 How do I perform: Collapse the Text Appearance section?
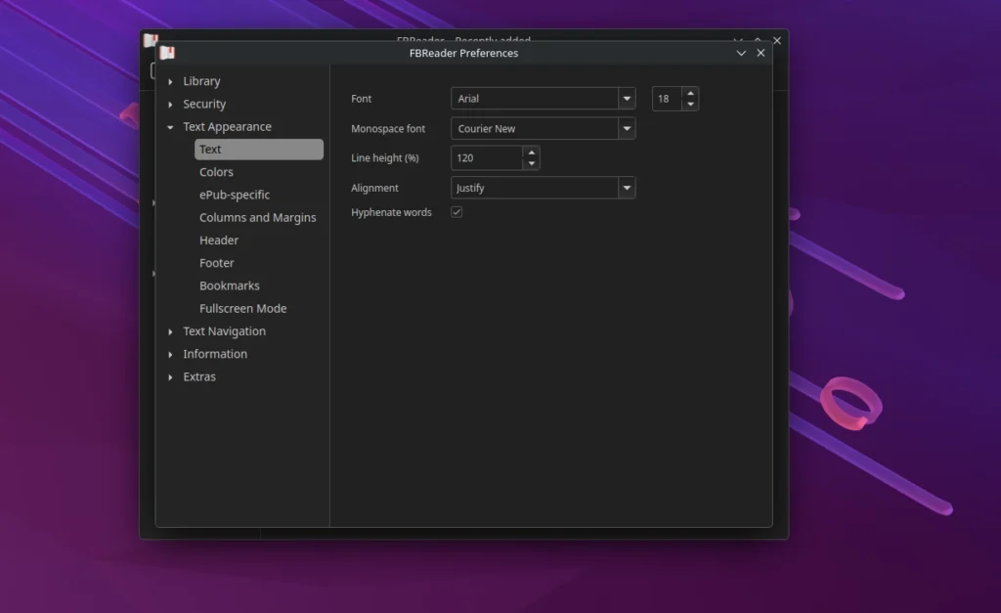(x=171, y=127)
